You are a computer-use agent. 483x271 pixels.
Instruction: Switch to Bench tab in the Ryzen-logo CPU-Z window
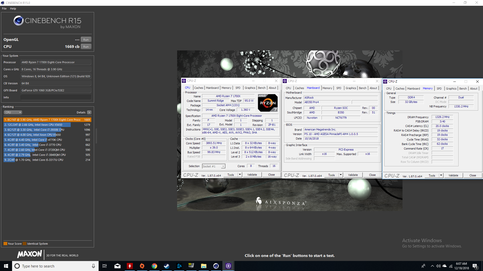tap(262, 88)
